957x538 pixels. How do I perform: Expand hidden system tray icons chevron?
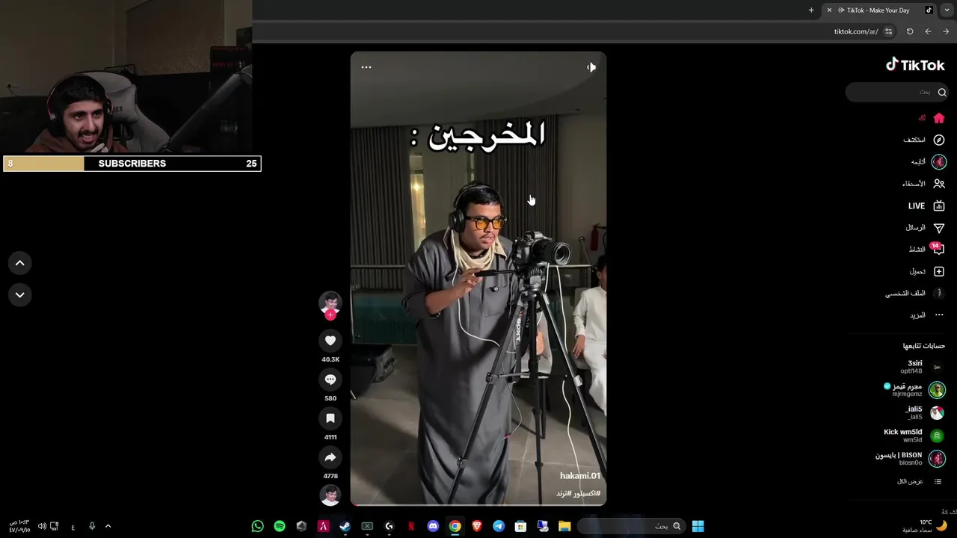108,526
